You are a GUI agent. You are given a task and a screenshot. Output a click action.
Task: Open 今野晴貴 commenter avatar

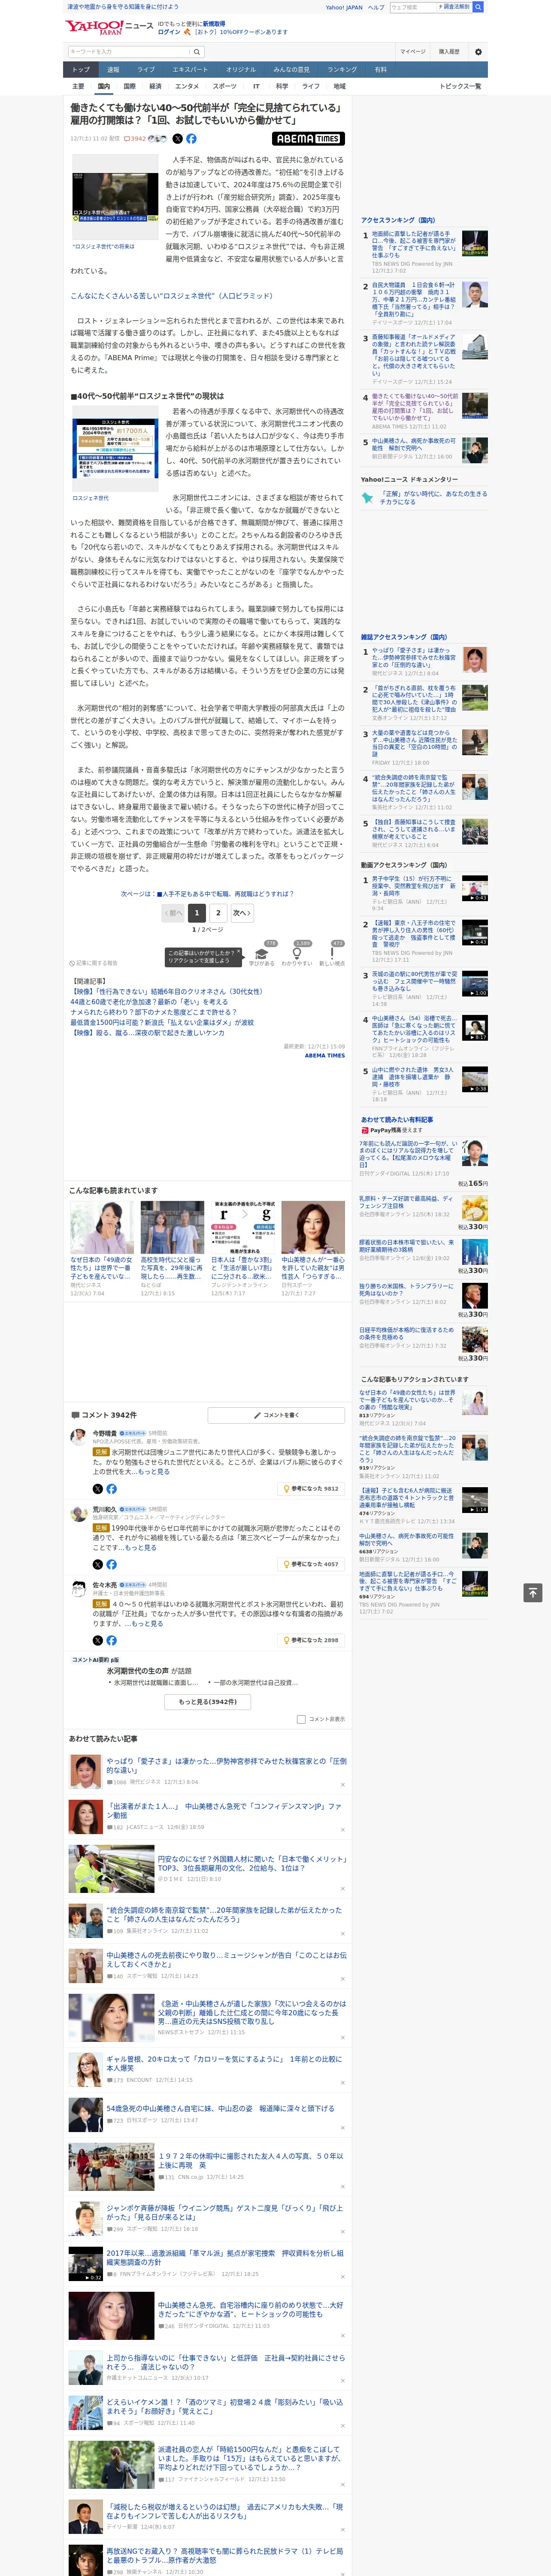pyautogui.click(x=79, y=1436)
